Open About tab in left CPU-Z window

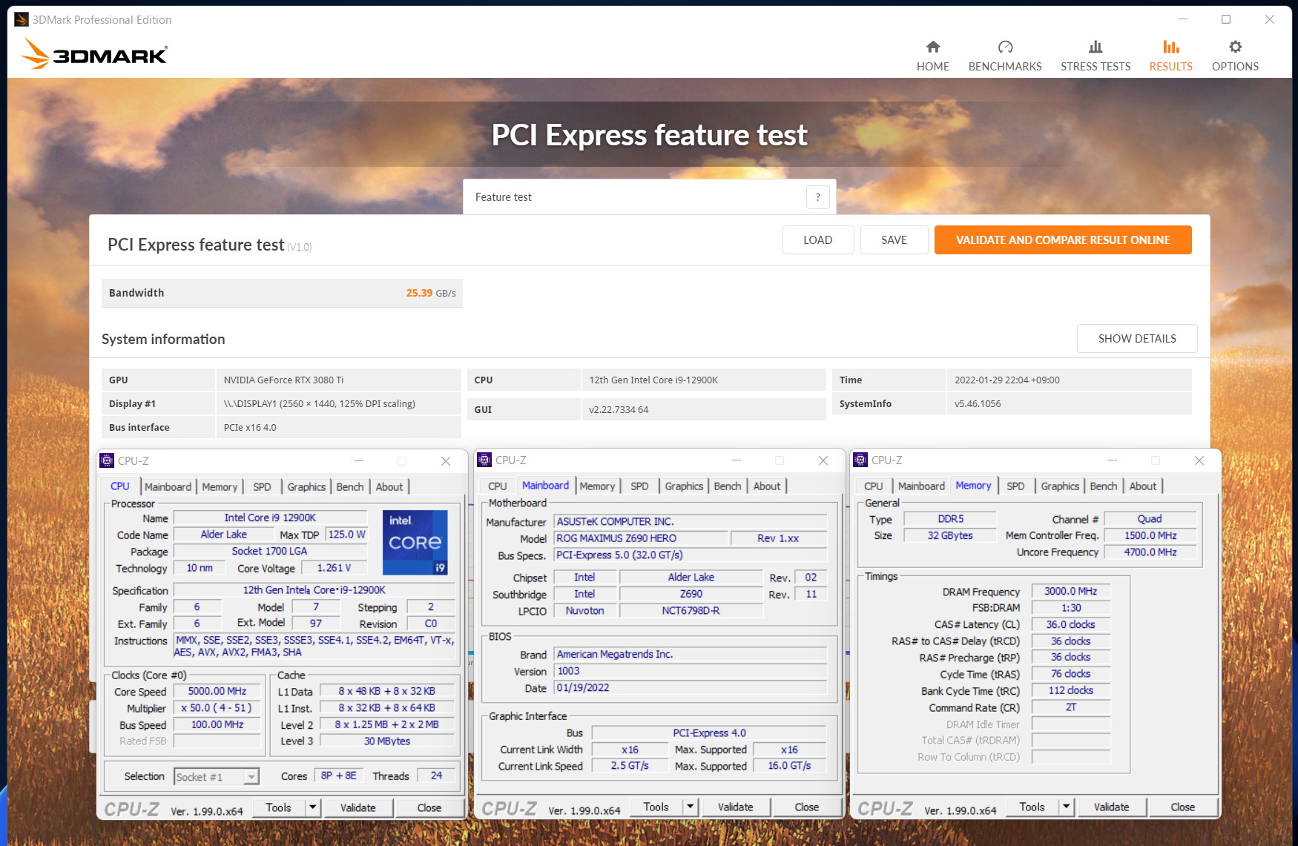pos(389,486)
